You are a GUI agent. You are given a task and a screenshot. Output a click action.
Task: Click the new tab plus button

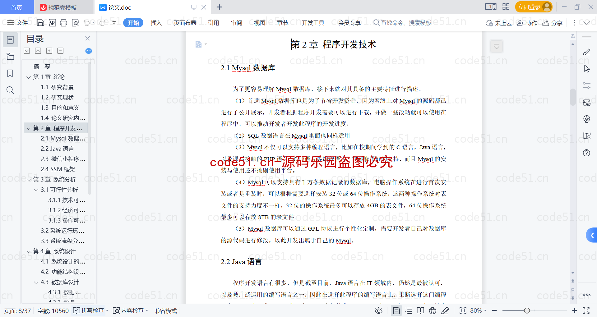tap(219, 7)
